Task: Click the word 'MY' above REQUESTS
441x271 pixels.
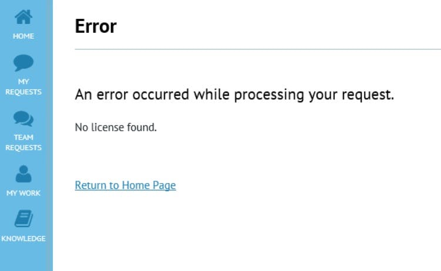Action: point(23,82)
